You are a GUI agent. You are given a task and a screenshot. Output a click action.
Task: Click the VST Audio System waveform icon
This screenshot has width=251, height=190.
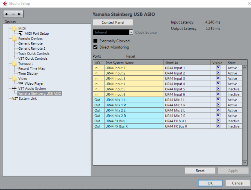[x=14, y=88]
